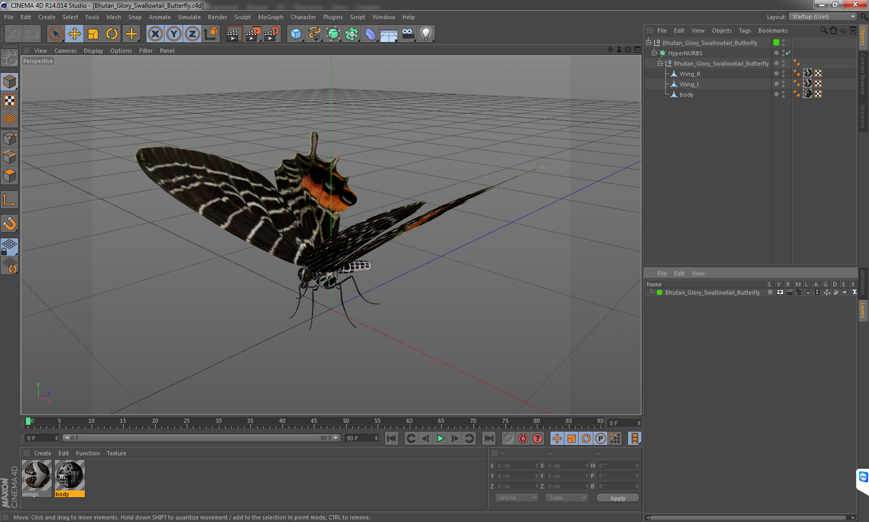Click the green butterfly layer color swatch
Screen dimensions: 869x522
[x=660, y=293]
